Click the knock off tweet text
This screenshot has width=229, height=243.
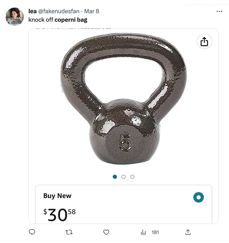41,20
